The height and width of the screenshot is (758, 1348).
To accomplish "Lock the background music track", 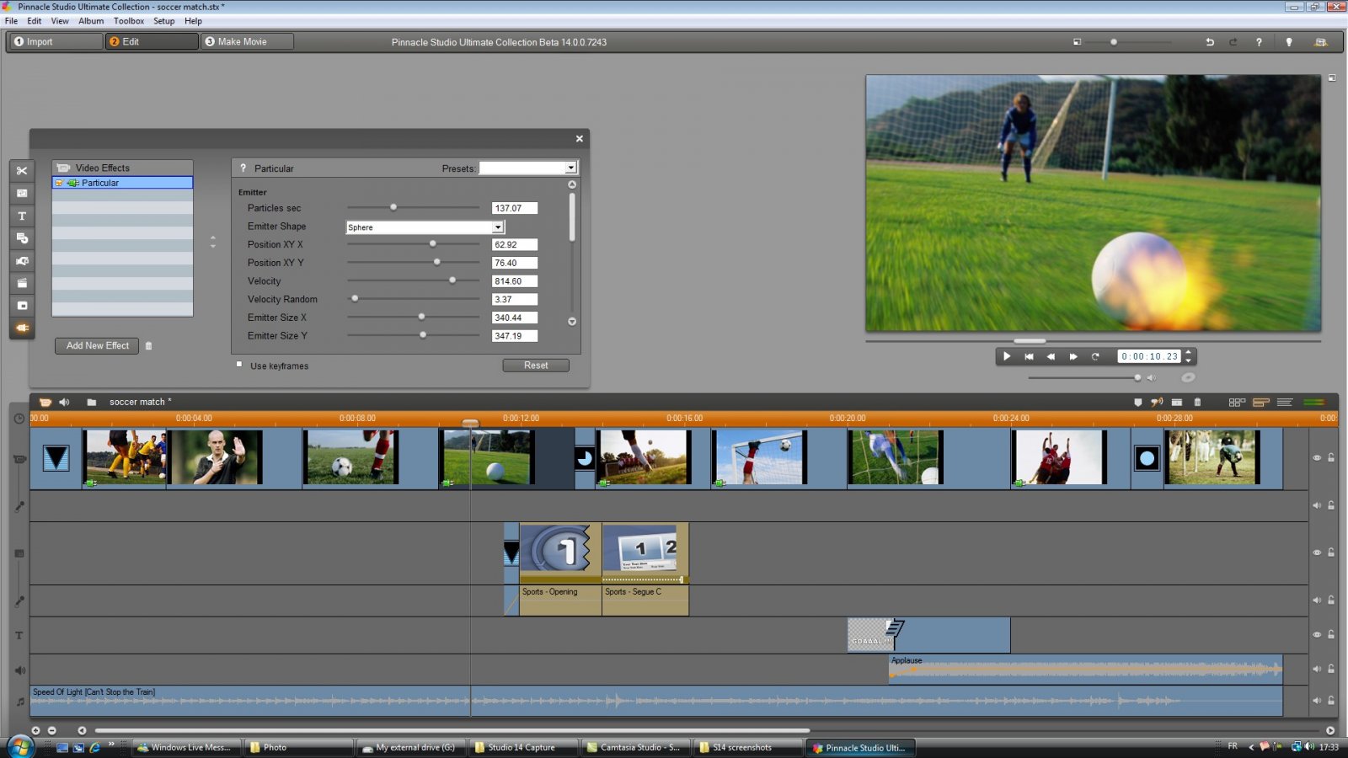I will pyautogui.click(x=1331, y=701).
